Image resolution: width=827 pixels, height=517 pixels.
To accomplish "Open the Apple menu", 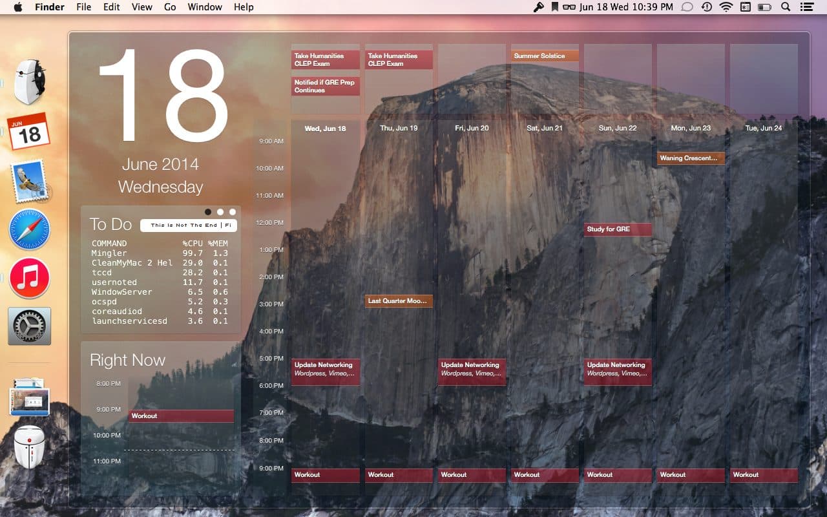I will [17, 7].
